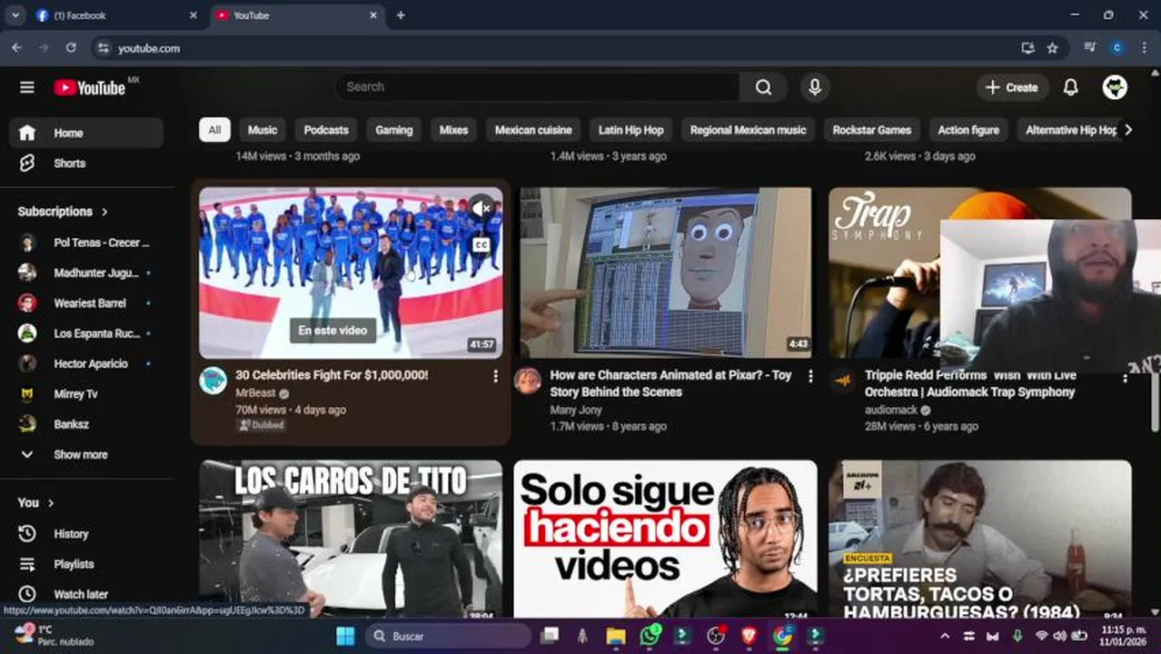
Task: Open Chrome three-dot menu
Action: tap(1144, 48)
